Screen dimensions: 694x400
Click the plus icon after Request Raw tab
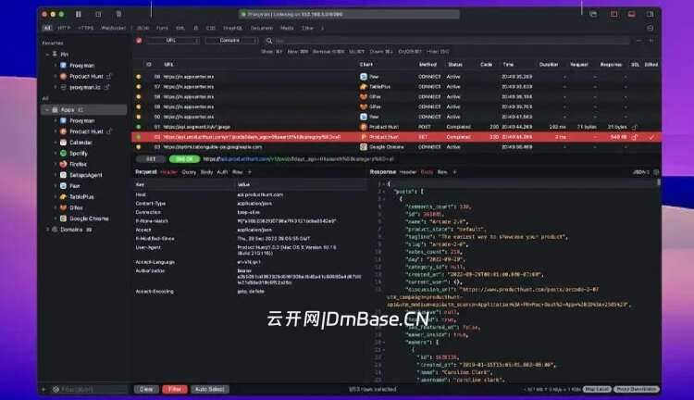coord(249,172)
